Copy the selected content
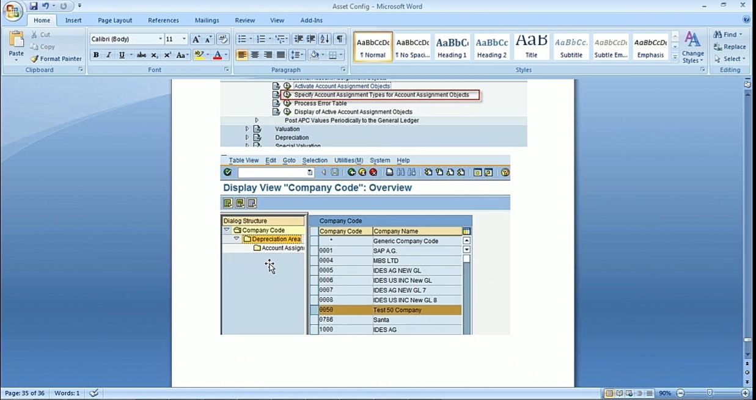The height and width of the screenshot is (400, 756). pyautogui.click(x=43, y=47)
